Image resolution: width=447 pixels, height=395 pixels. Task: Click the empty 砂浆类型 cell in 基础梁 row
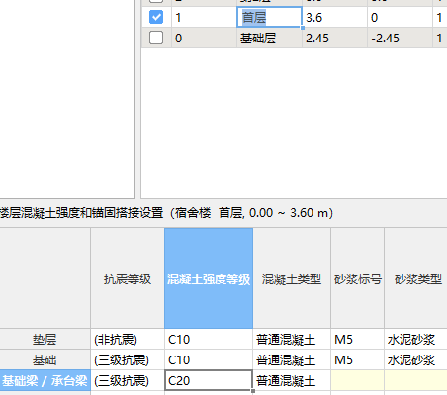pyautogui.click(x=416, y=380)
